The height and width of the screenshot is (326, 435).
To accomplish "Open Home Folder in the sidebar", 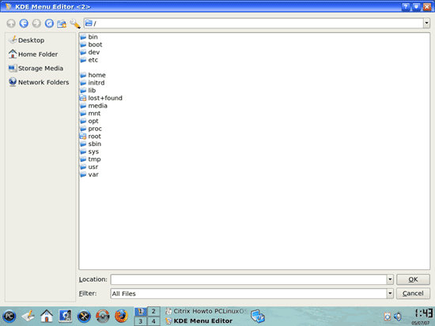I will pos(33,54).
